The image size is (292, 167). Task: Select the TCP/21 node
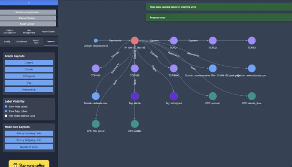[x=174, y=40]
